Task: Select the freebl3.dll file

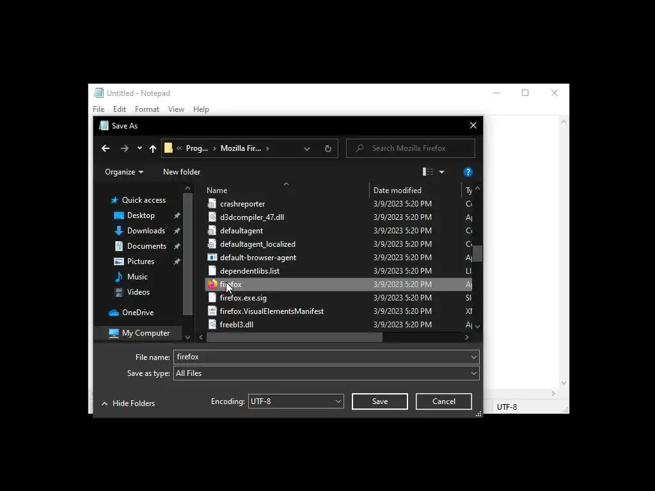Action: click(339, 324)
